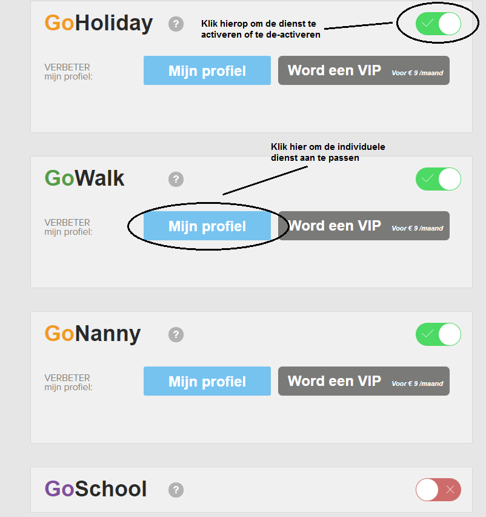Open Mijn profiel for GoWalk
The height and width of the screenshot is (517, 486).
[207, 226]
